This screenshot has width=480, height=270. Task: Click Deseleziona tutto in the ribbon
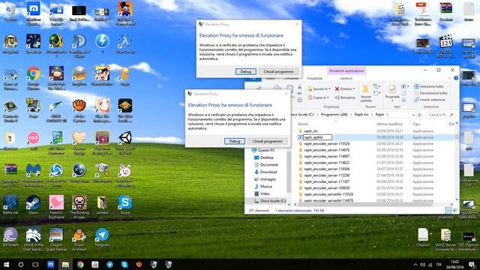pos(430,93)
